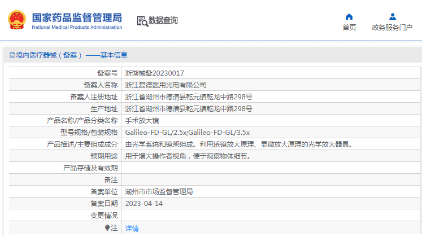Click the 备案号 label
Viewport: 422px width, 237px height.
point(107,73)
